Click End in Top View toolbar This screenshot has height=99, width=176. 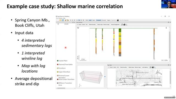tap(118, 67)
